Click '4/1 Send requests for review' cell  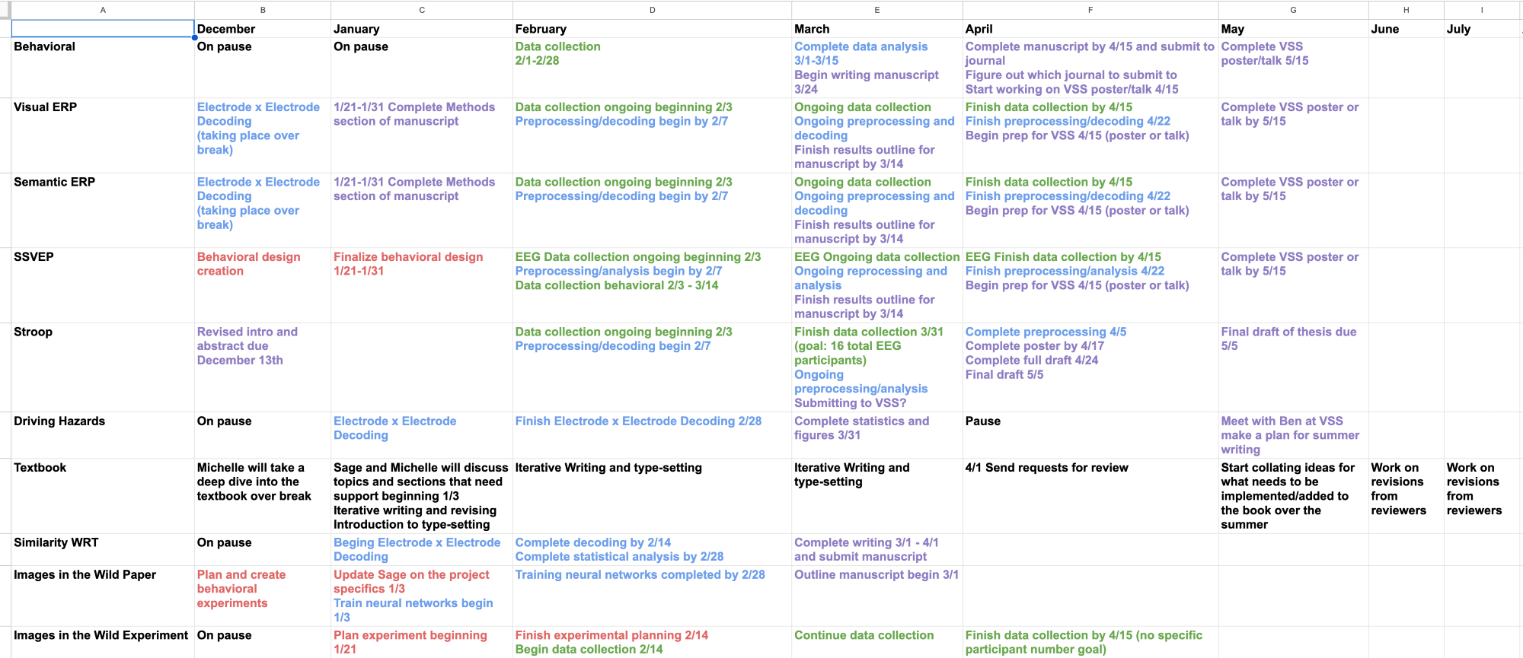tap(1090, 495)
